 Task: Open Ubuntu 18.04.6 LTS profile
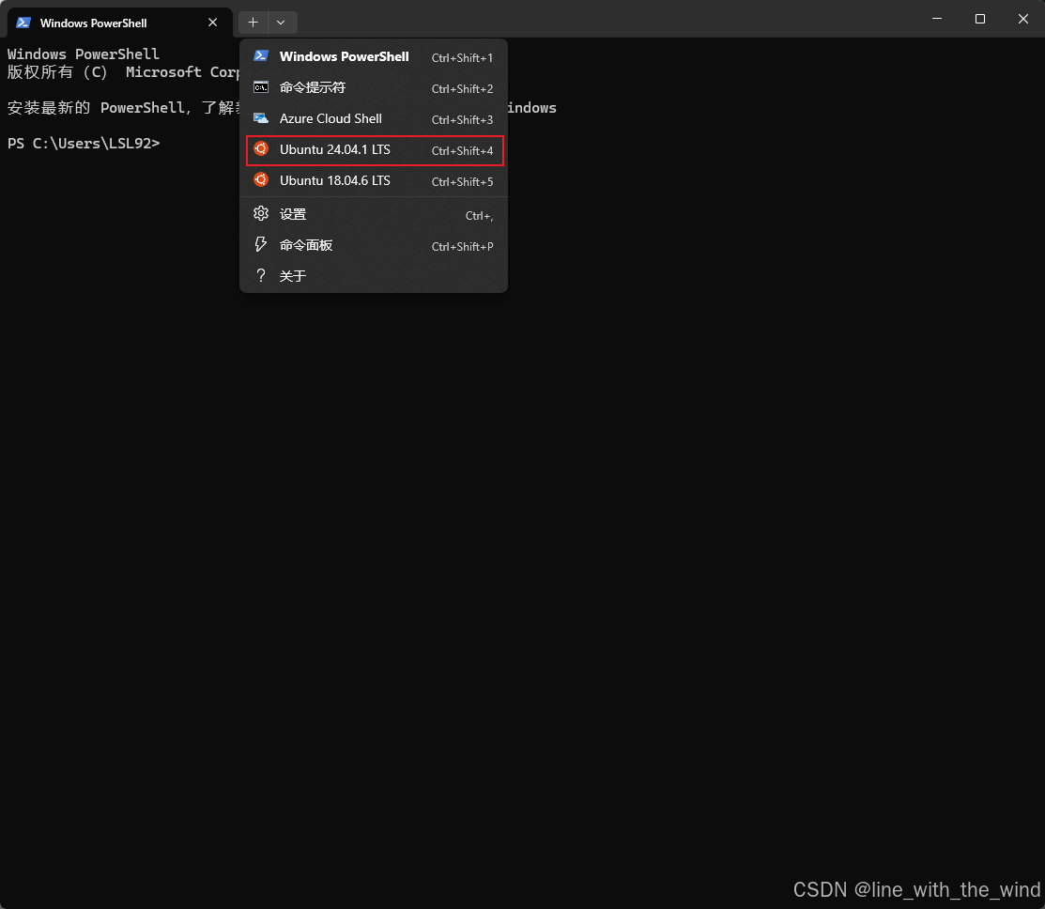pyautogui.click(x=374, y=180)
